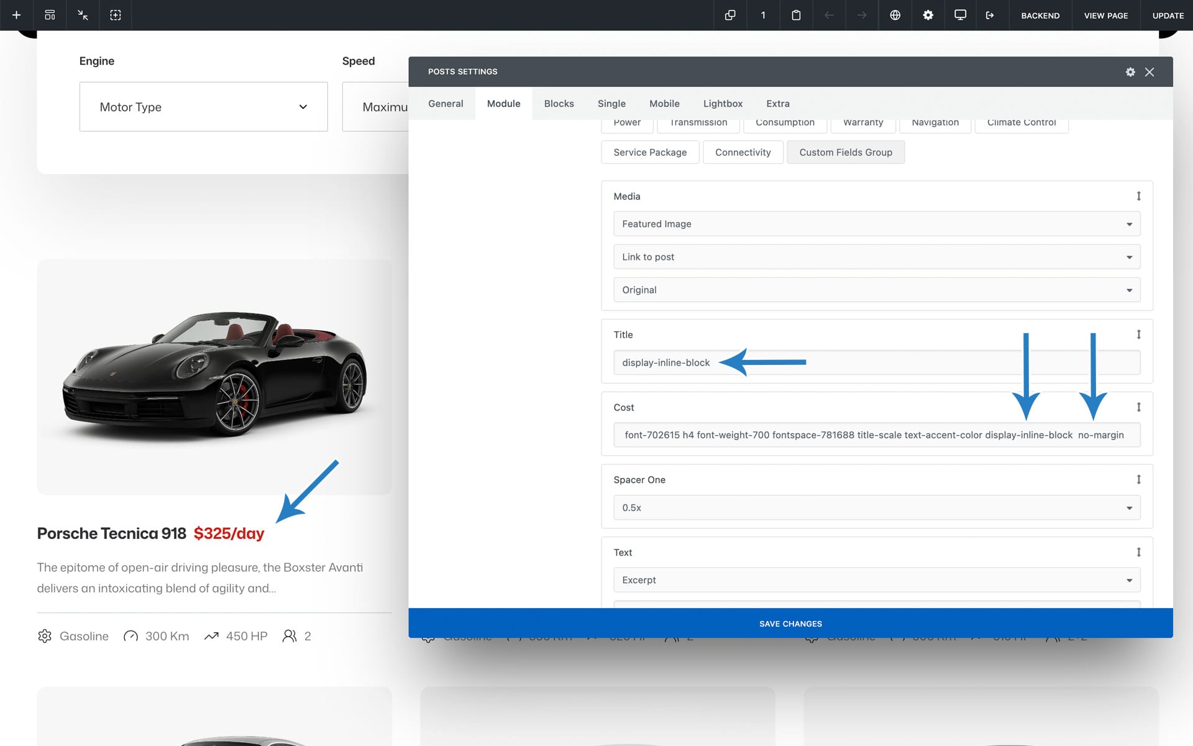Switch to the Blocks tab
The image size is (1193, 746).
pos(559,104)
